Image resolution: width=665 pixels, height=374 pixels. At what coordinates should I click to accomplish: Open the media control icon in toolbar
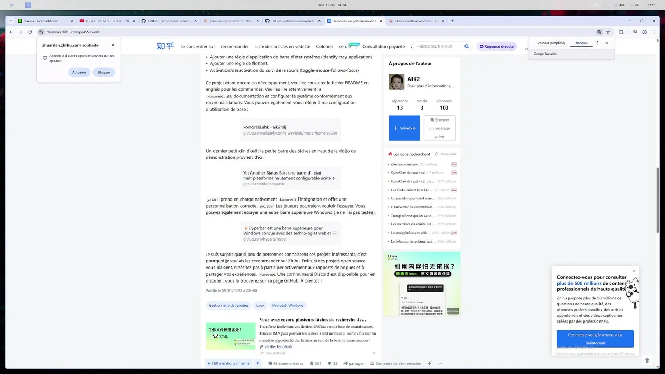[x=635, y=32]
